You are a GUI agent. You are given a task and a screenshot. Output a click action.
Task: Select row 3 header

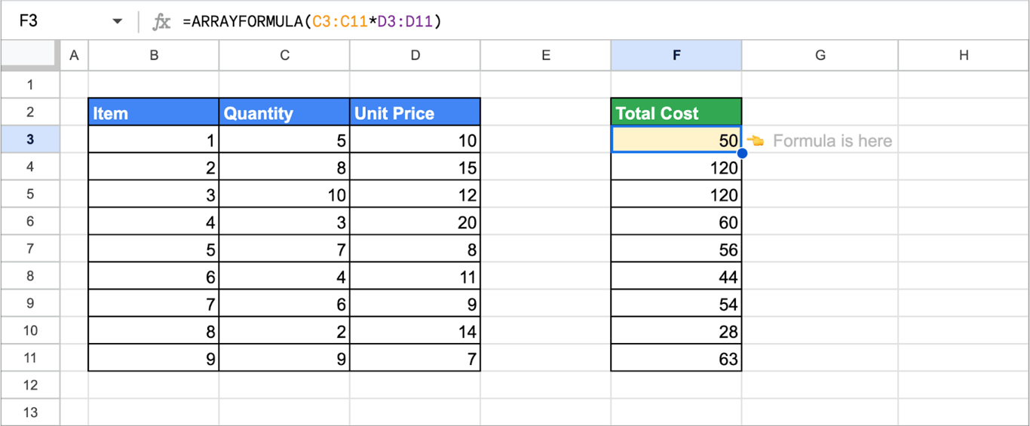(29, 139)
